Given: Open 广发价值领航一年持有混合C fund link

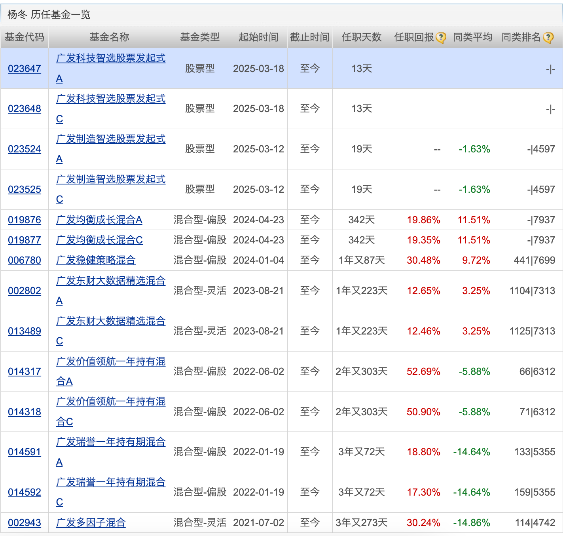Looking at the screenshot, I should coord(111,412).
